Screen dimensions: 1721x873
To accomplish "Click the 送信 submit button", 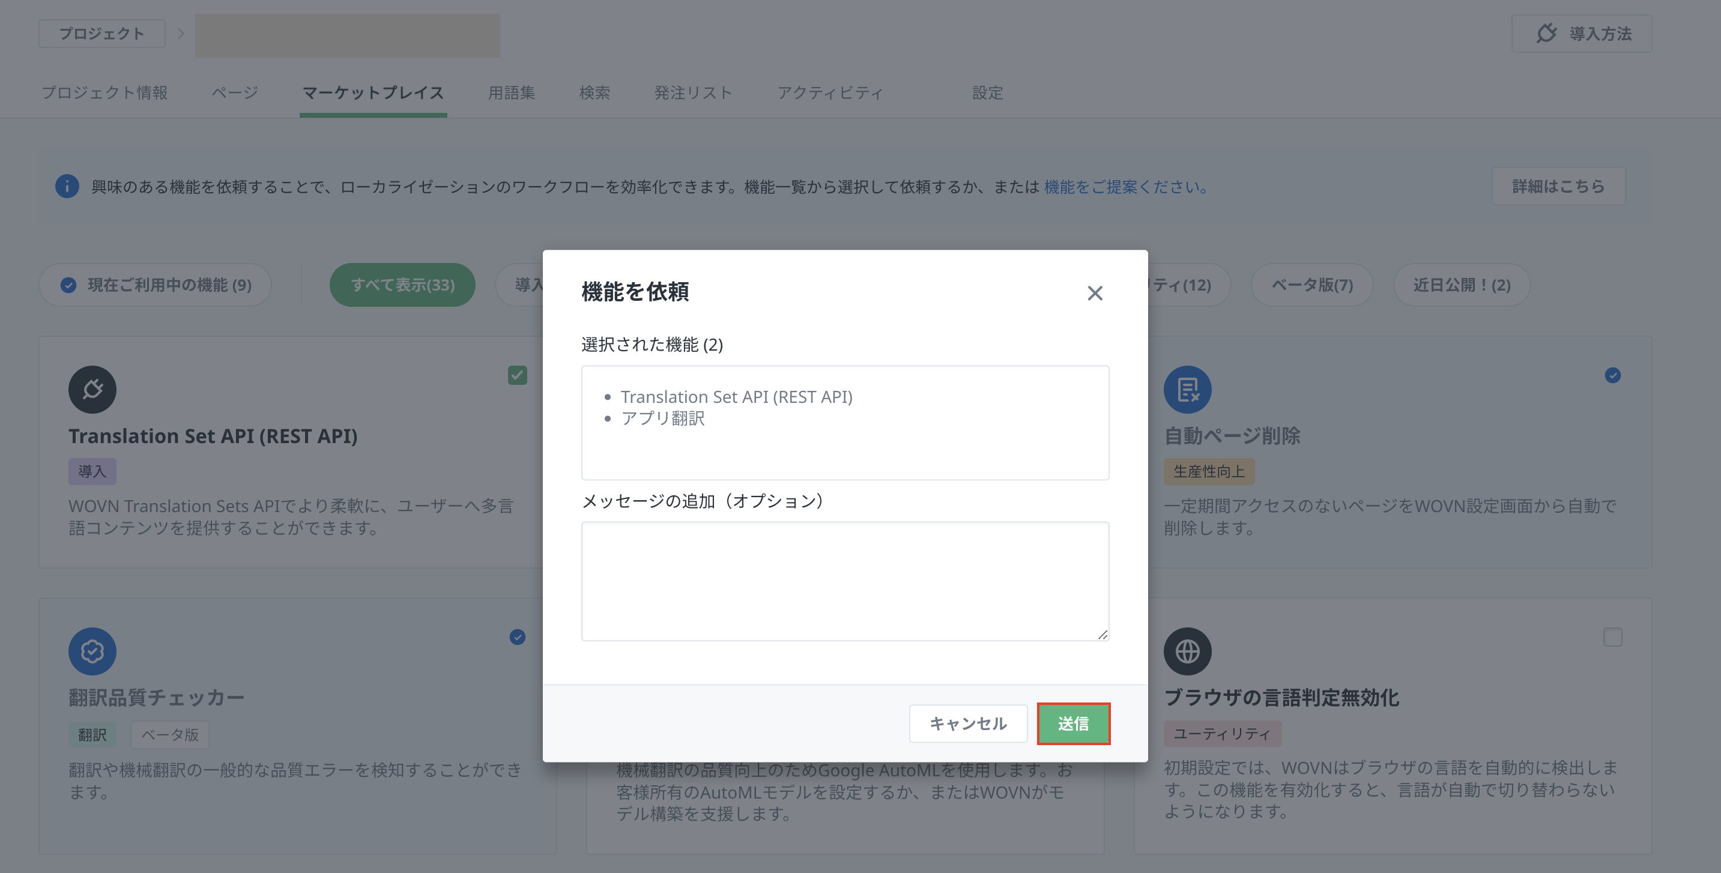I will click(x=1073, y=723).
